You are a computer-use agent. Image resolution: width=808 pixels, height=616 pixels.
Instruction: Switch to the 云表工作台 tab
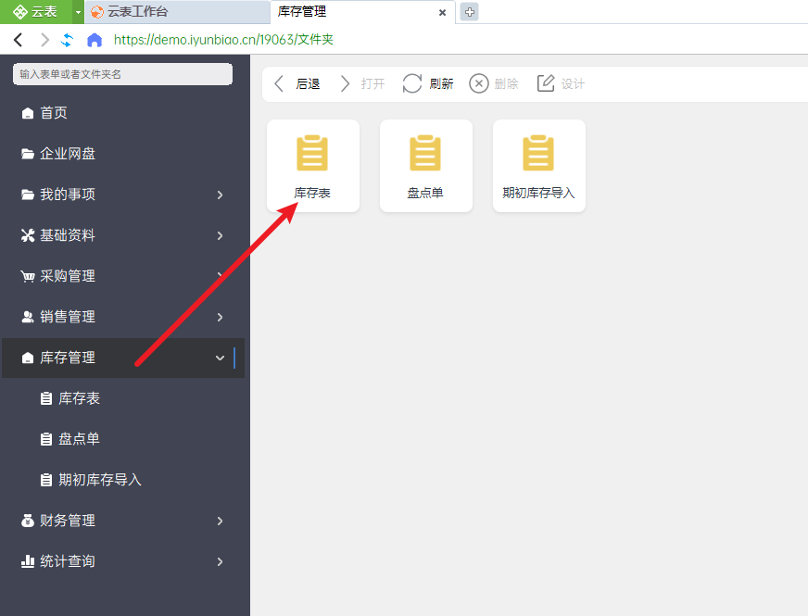[x=177, y=12]
